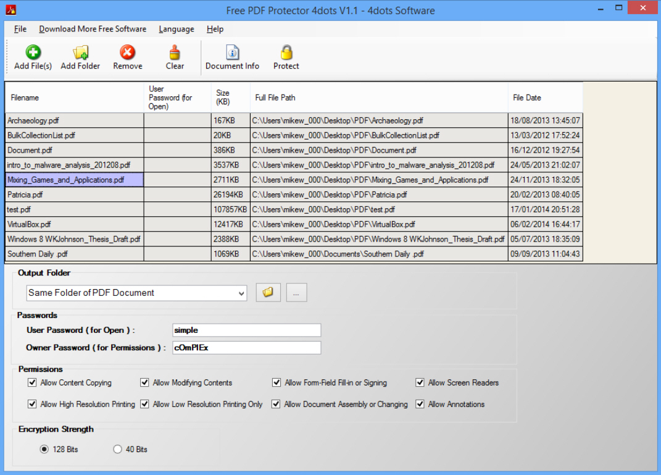Open the Help menu
This screenshot has width=661, height=475.
(215, 29)
